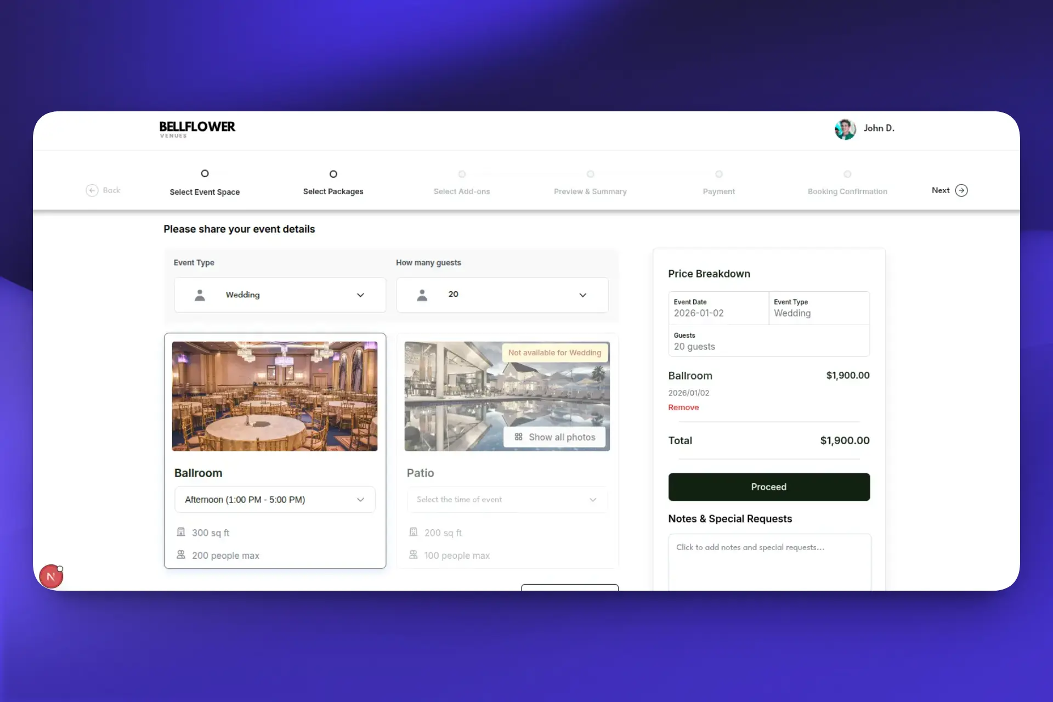Click the Back text link
1053x702 pixels.
111,190
